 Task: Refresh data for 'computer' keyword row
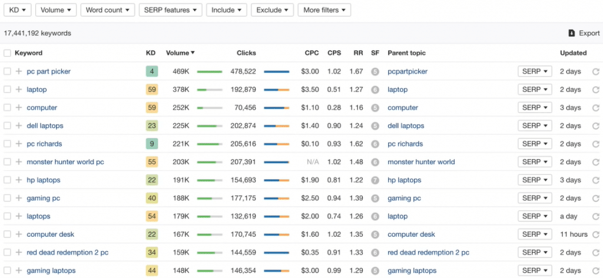[x=596, y=108]
